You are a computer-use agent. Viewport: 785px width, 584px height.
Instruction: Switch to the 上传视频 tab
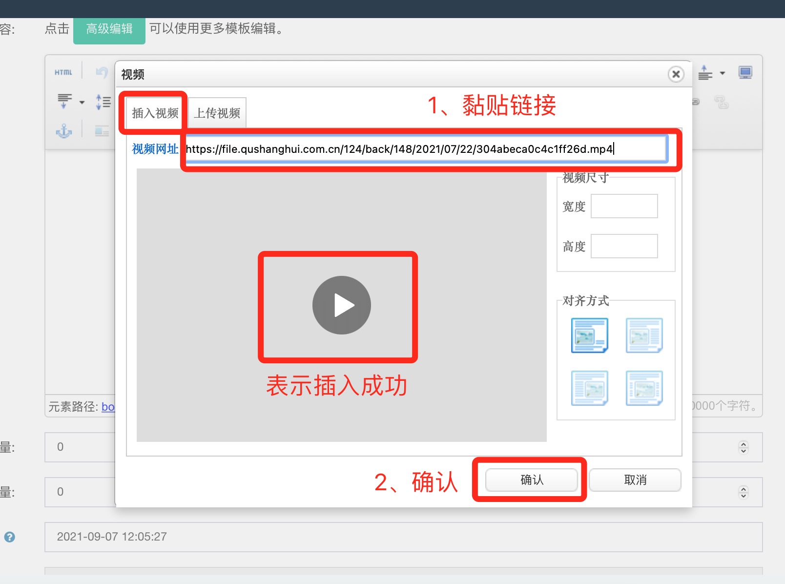217,113
